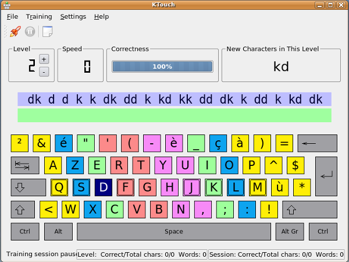349x262 pixels.
Task: Start new training session rocket icon
Action: [x=15, y=31]
